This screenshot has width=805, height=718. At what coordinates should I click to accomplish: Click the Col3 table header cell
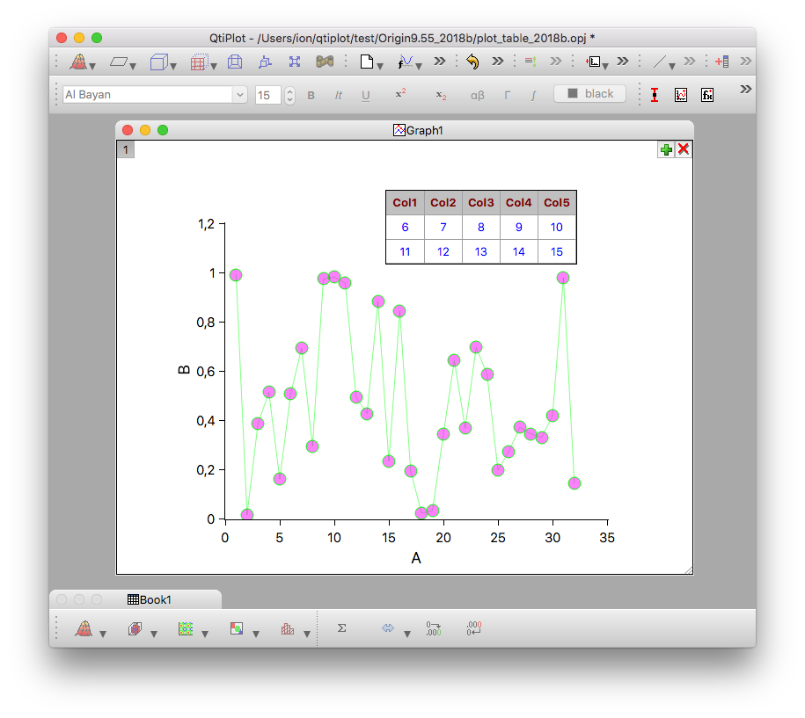click(480, 203)
